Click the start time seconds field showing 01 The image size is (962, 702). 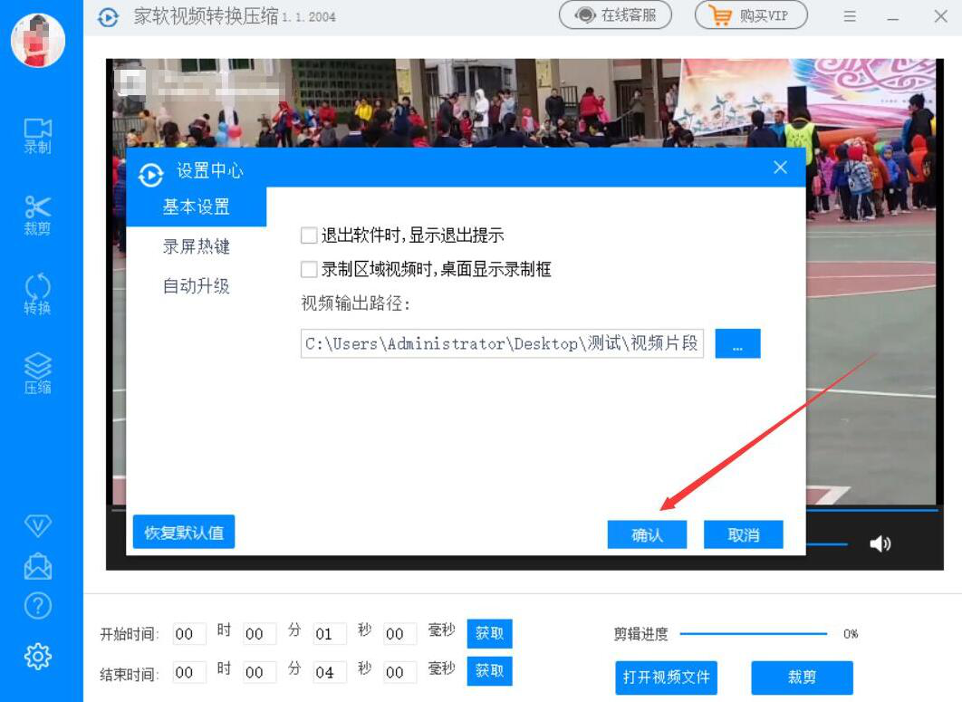click(x=330, y=633)
